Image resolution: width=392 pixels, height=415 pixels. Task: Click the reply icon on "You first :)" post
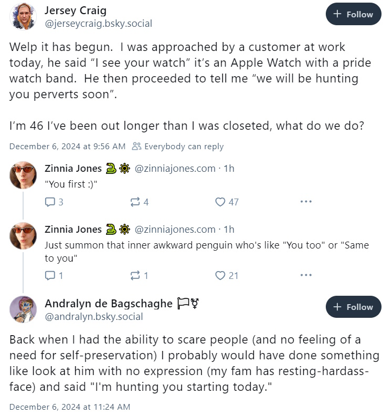pyautogui.click(x=50, y=202)
